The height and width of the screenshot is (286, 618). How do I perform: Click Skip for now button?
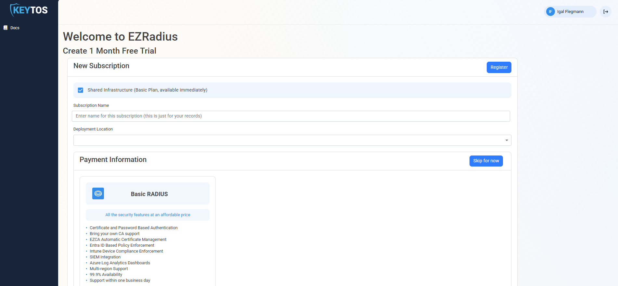[x=486, y=161]
